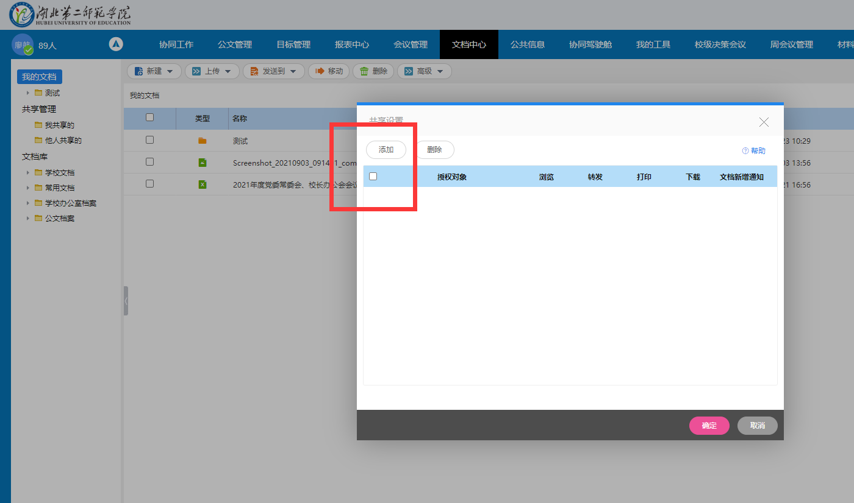Check the box for the 测试 folder row
This screenshot has height=503, width=854.
coord(149,140)
